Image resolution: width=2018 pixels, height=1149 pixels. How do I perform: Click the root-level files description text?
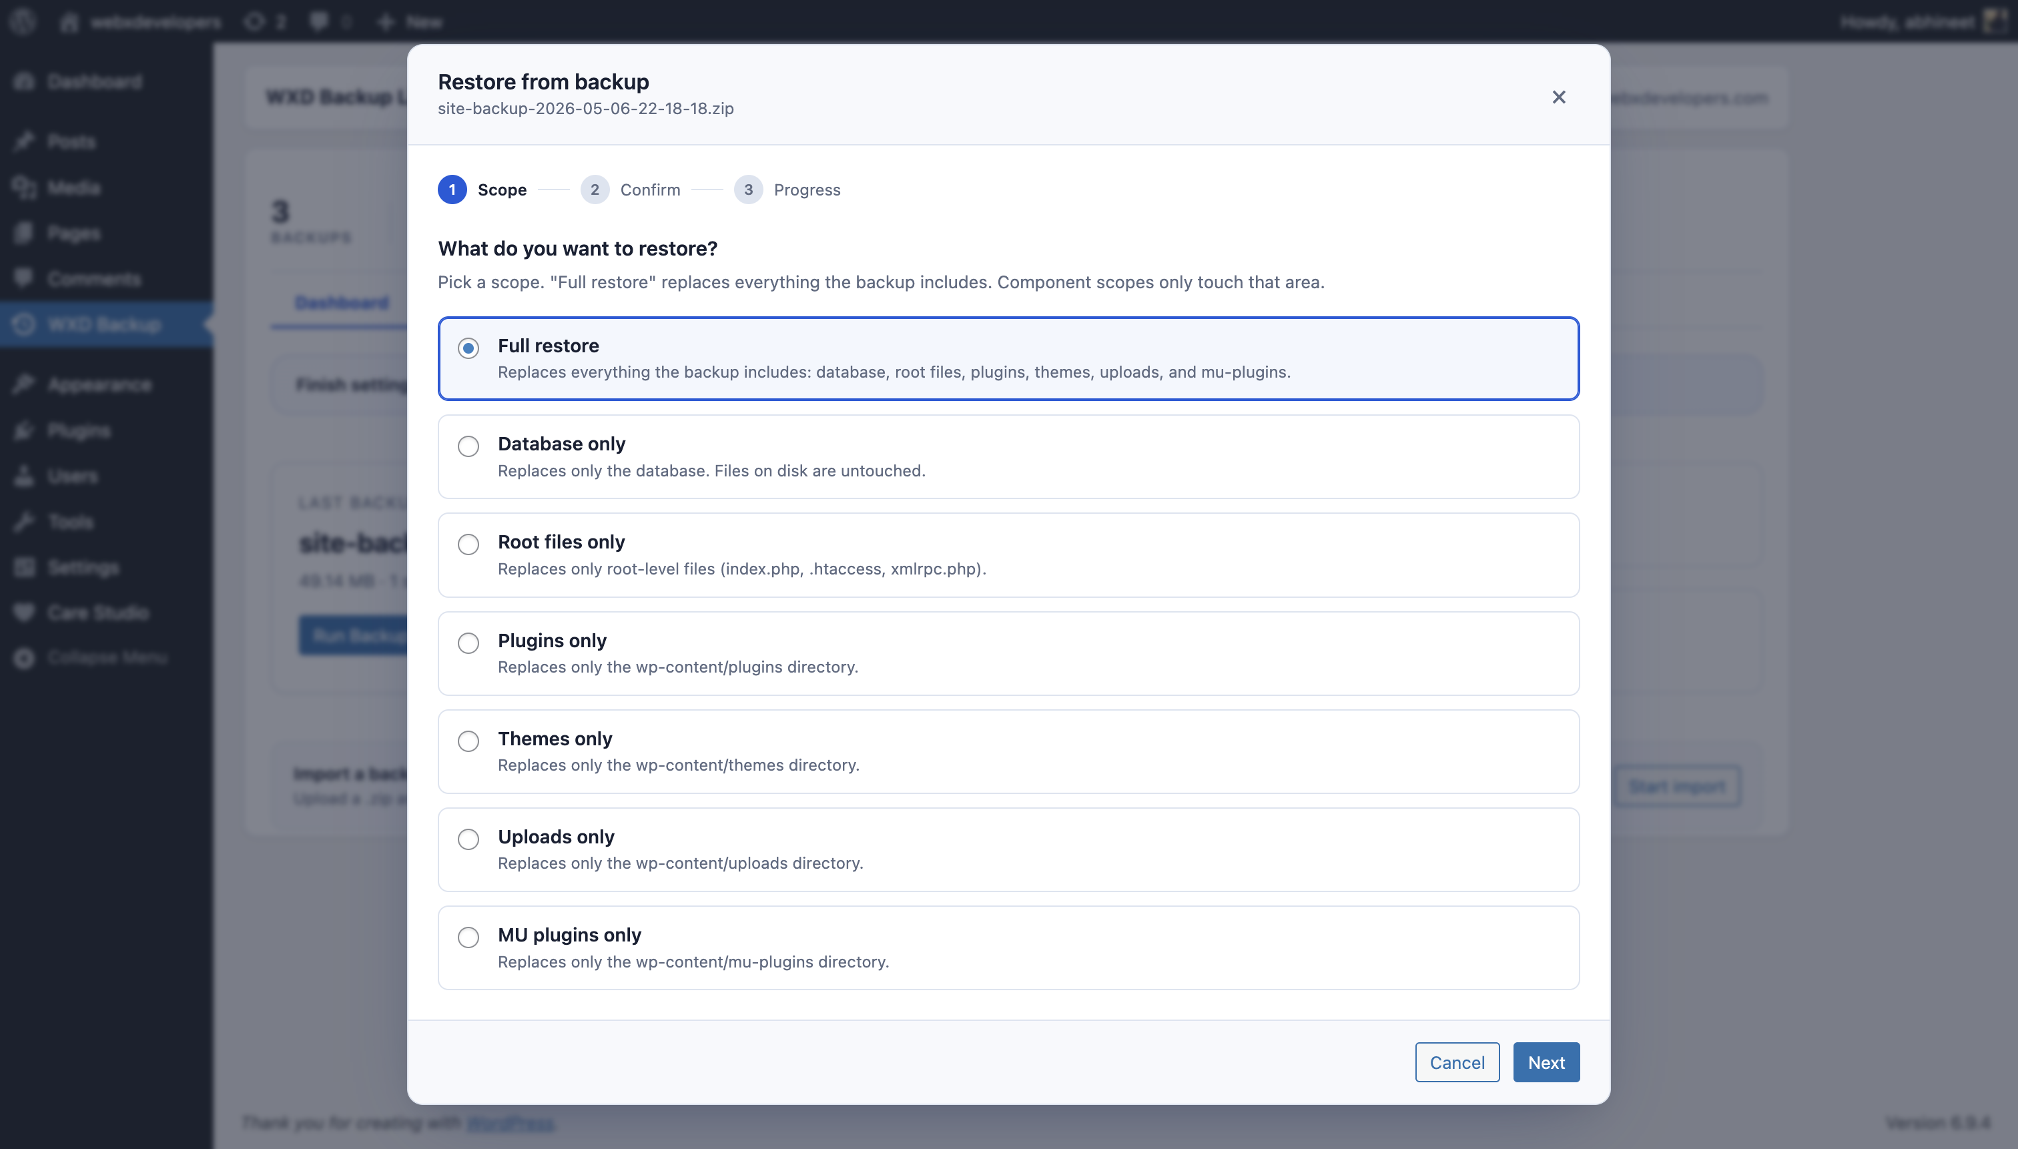[742, 568]
